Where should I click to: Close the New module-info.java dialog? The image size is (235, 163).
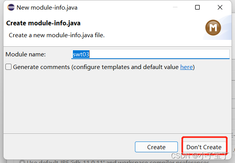pyautogui.click(x=220, y=7)
